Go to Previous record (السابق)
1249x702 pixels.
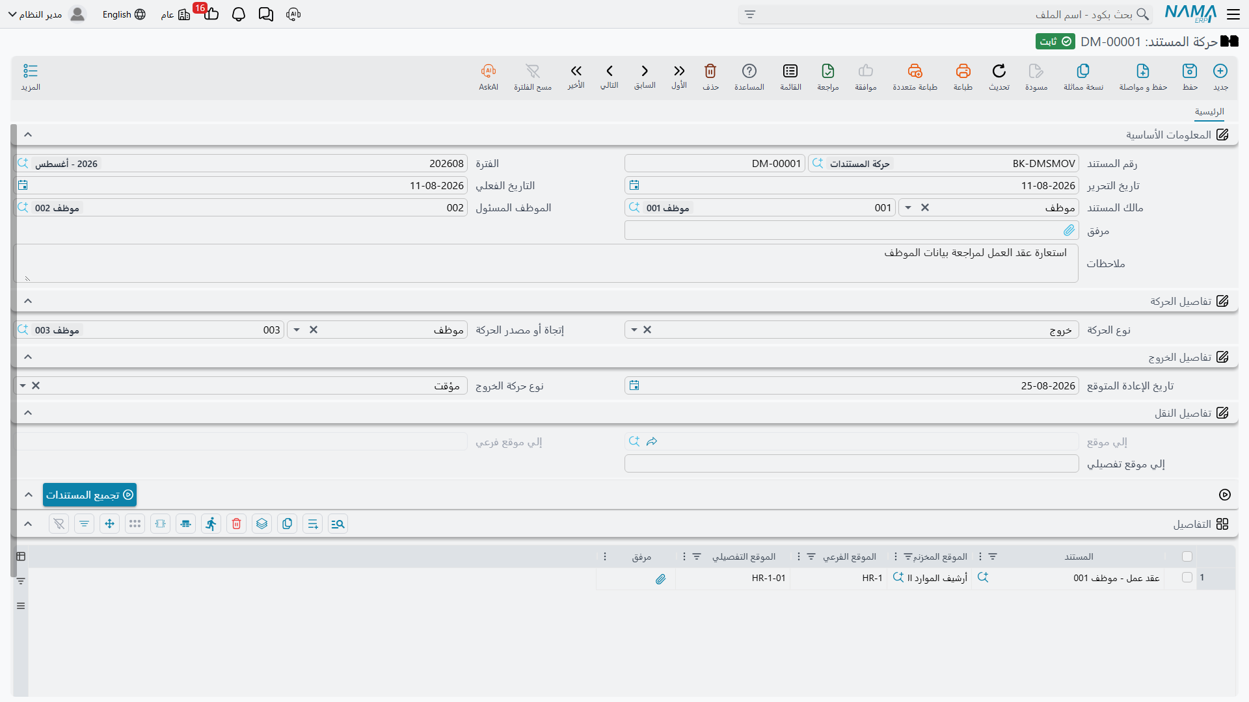(x=645, y=71)
